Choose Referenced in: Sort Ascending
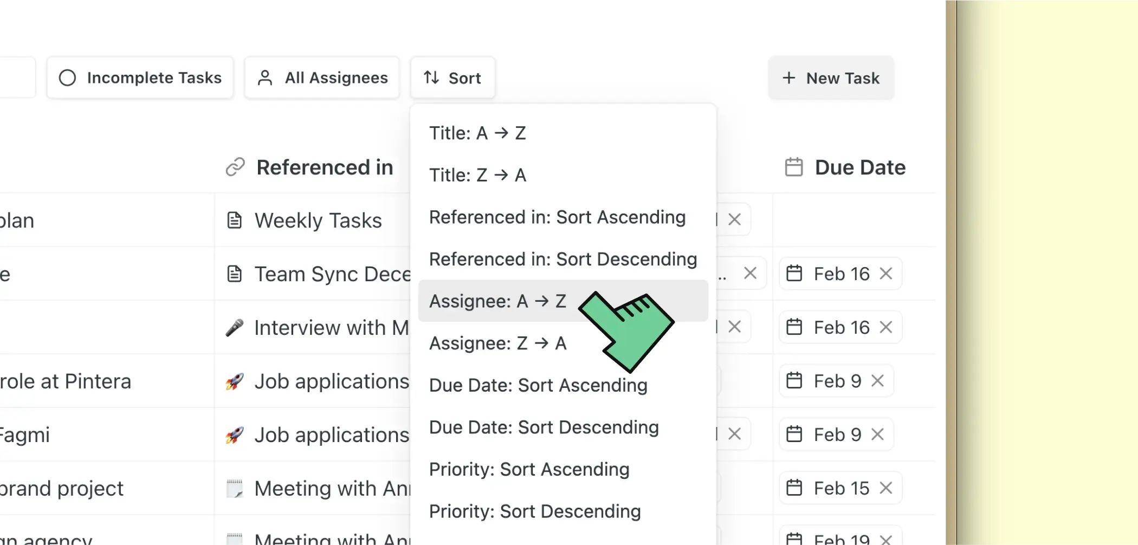 coord(557,217)
